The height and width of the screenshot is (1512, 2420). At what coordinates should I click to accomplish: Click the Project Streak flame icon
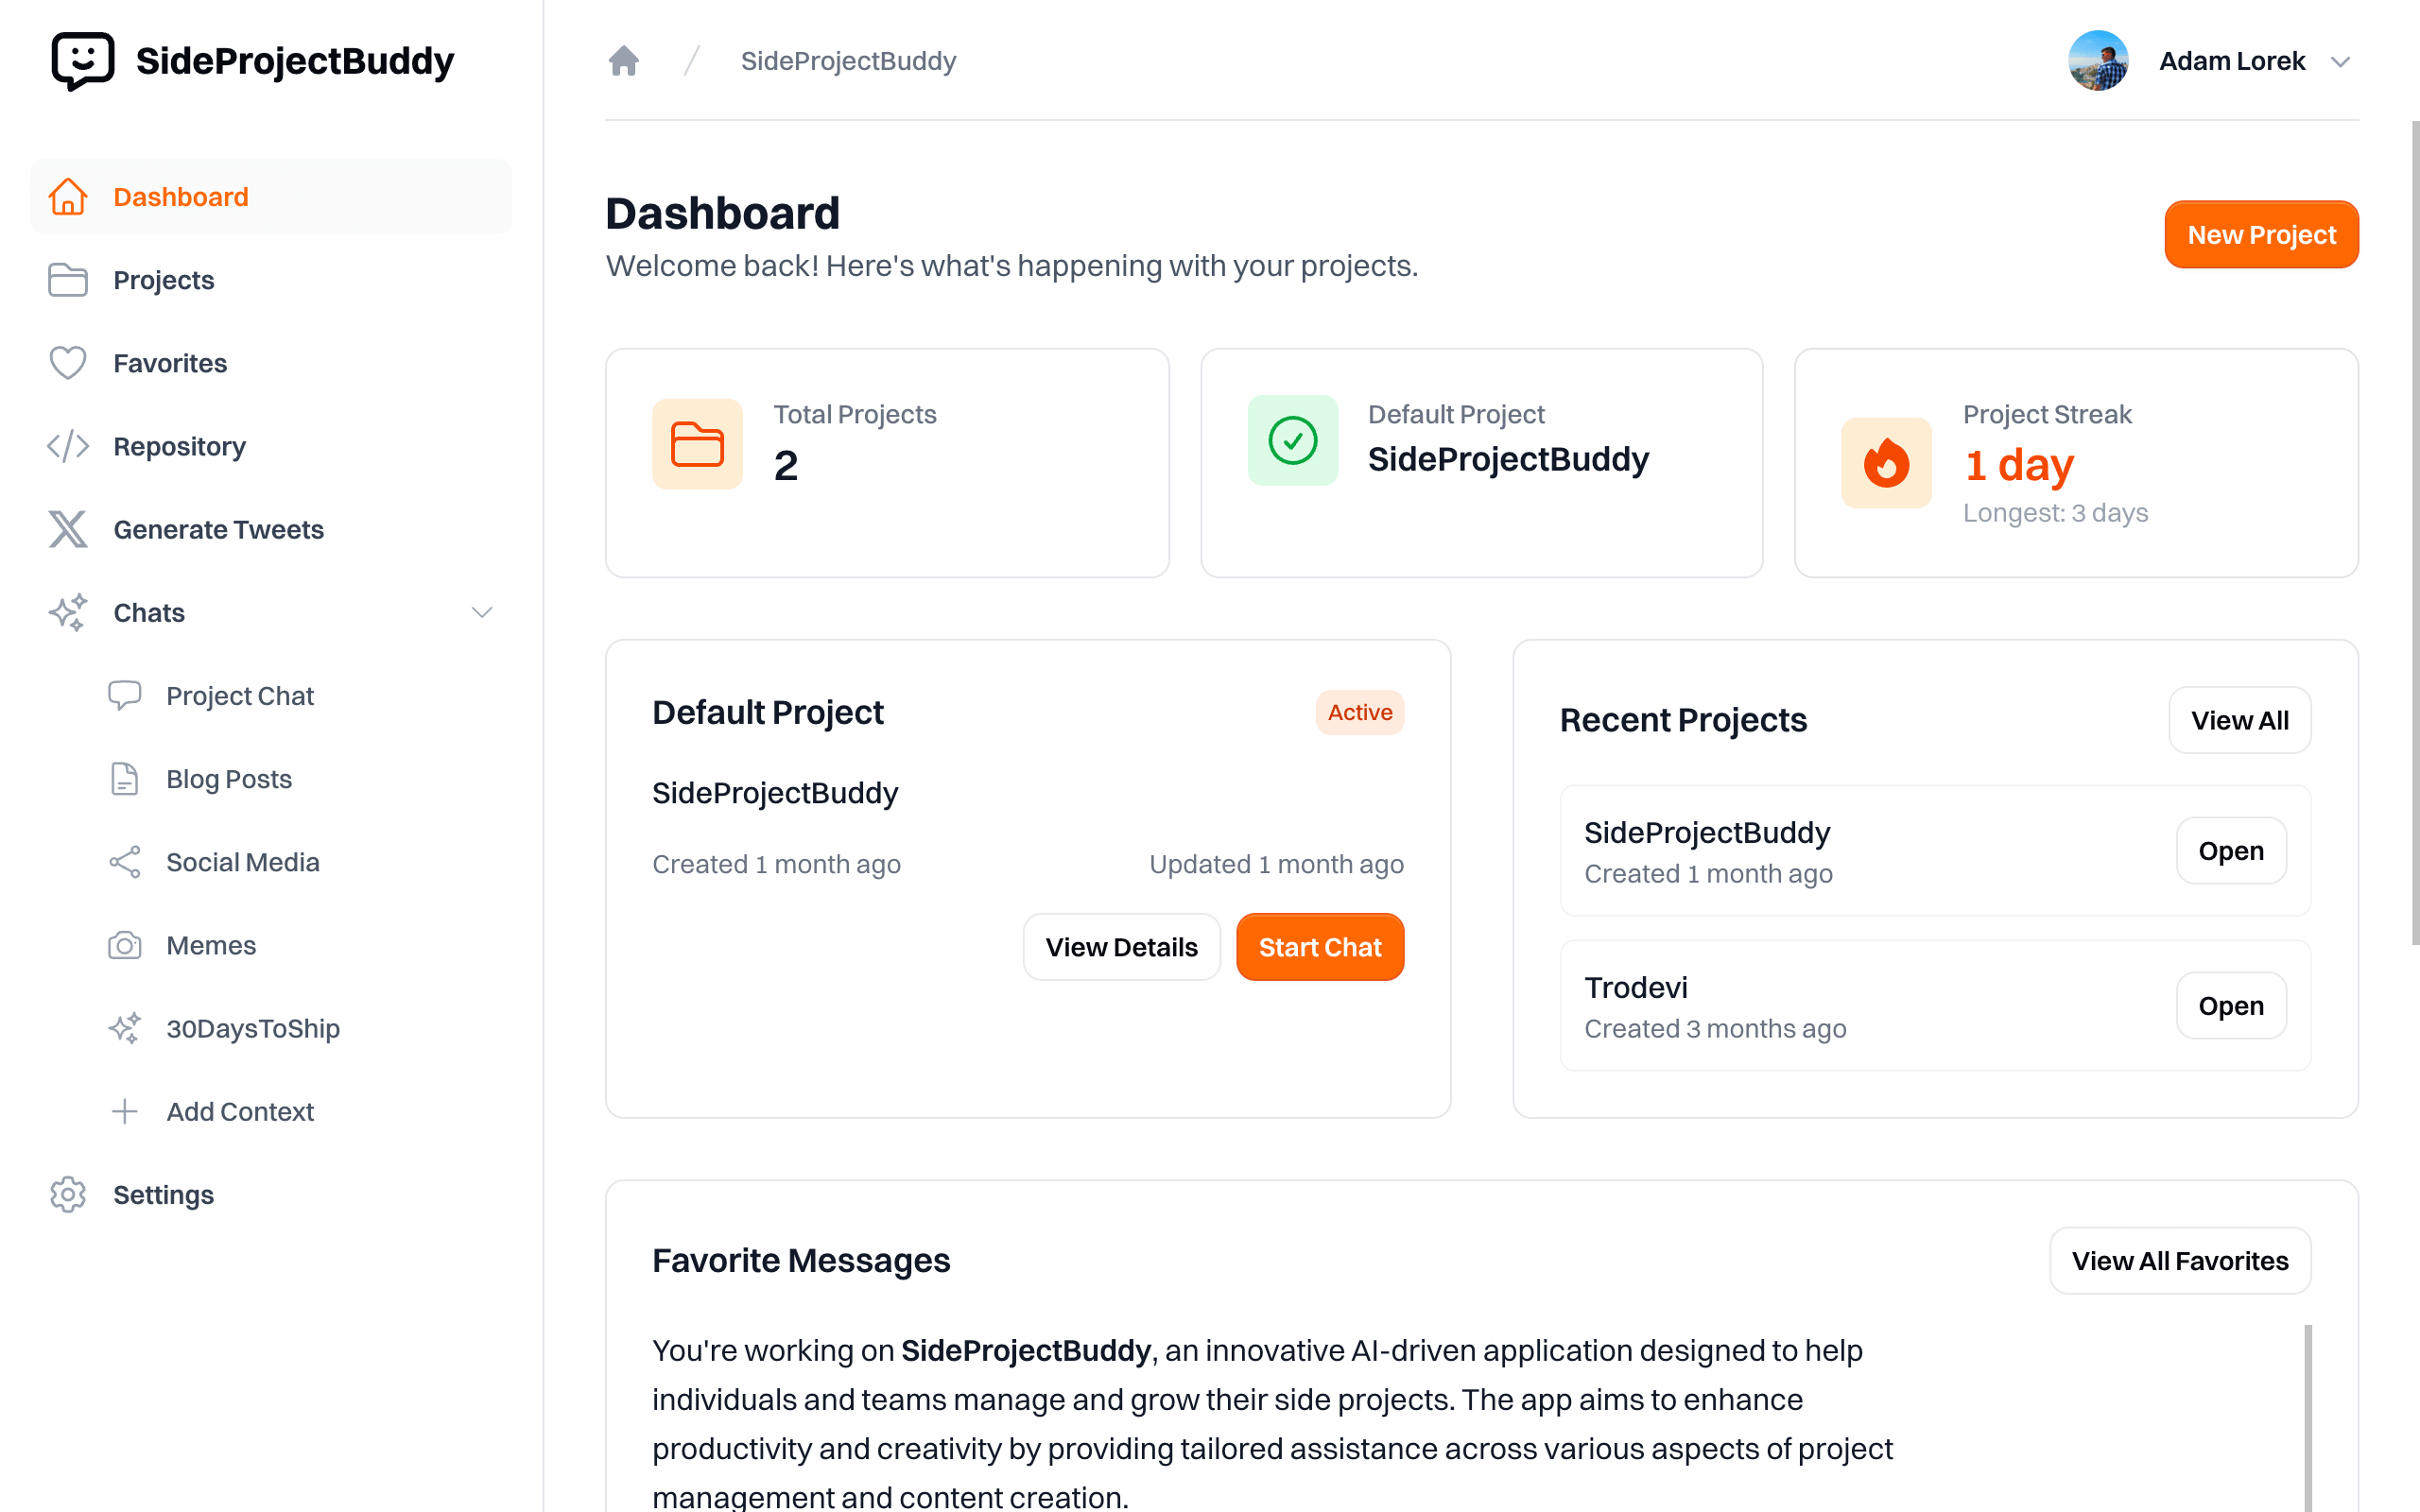pos(1886,463)
